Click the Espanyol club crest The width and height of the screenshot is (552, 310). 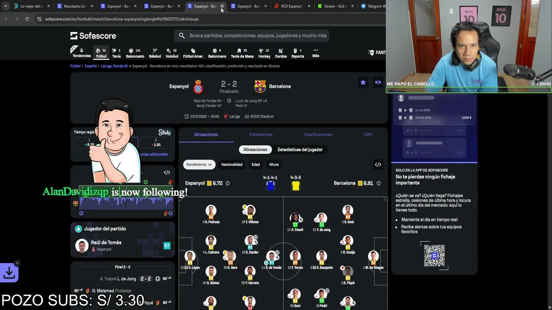[198, 87]
